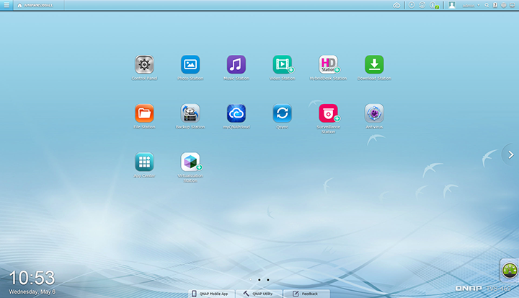
Task: Open the Feedback button
Action: 306,294
